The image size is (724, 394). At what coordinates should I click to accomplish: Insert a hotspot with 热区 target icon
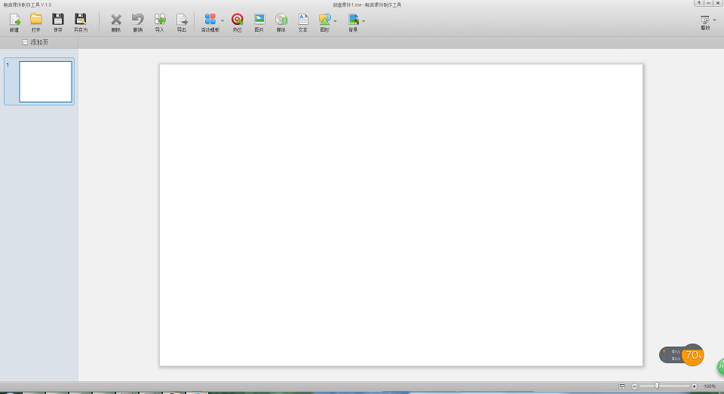click(x=237, y=20)
